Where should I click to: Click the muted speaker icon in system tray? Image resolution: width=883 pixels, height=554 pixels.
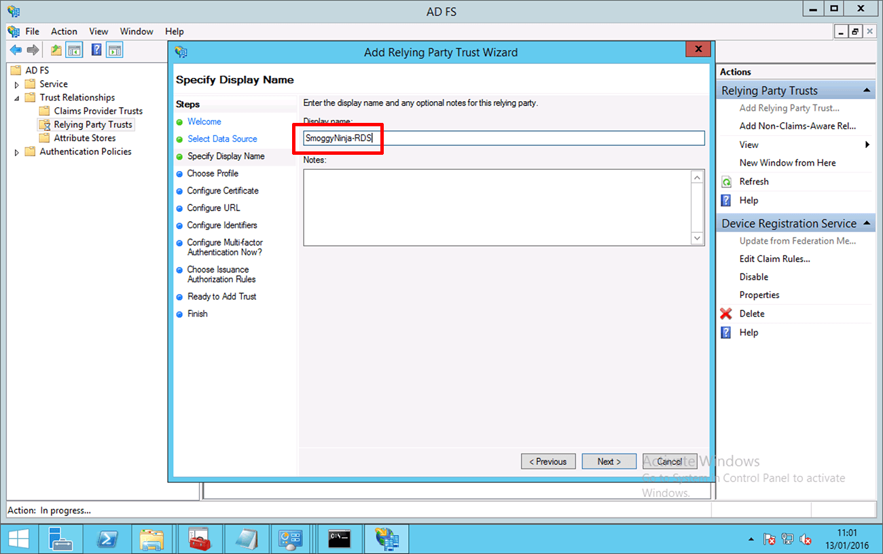point(806,539)
